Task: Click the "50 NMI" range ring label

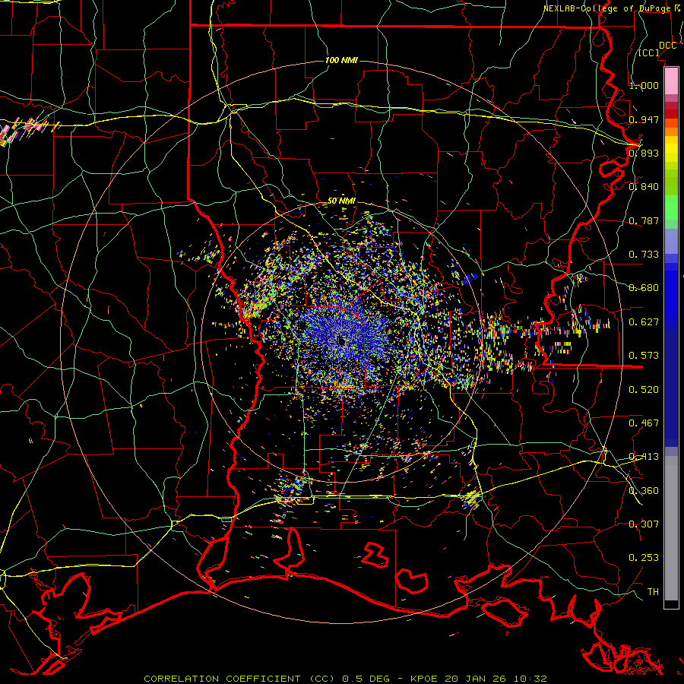Action: (341, 201)
